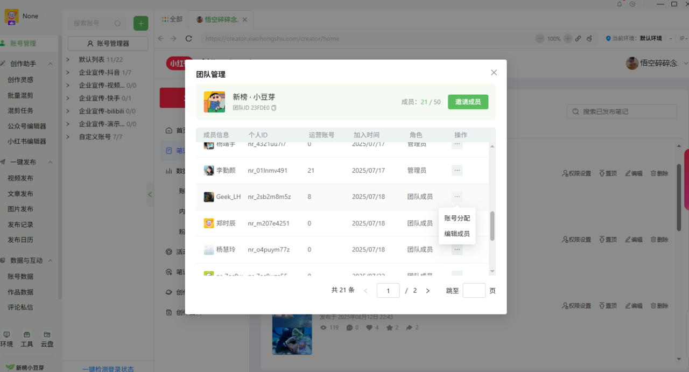689x372 pixels.
Task: Open 账号管理 in sidebar
Action: point(23,44)
